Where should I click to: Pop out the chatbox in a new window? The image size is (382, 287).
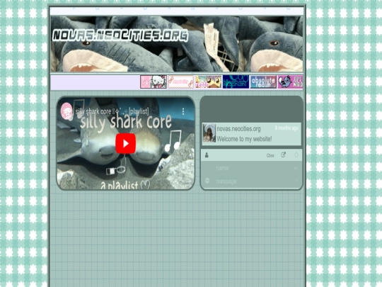284,154
